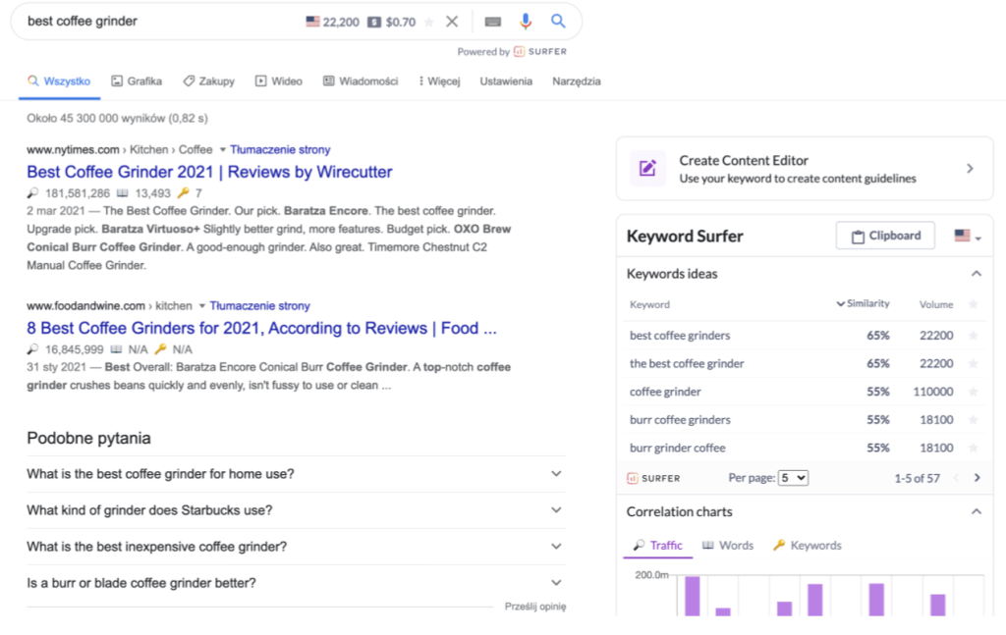Sort keywords by Similarity column
1006x635 pixels.
863,303
